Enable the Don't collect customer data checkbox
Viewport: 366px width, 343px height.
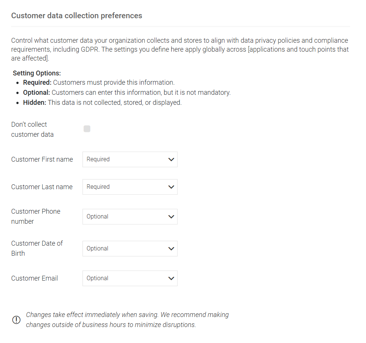(x=87, y=129)
